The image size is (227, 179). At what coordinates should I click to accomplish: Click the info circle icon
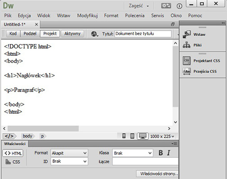coord(179,6)
